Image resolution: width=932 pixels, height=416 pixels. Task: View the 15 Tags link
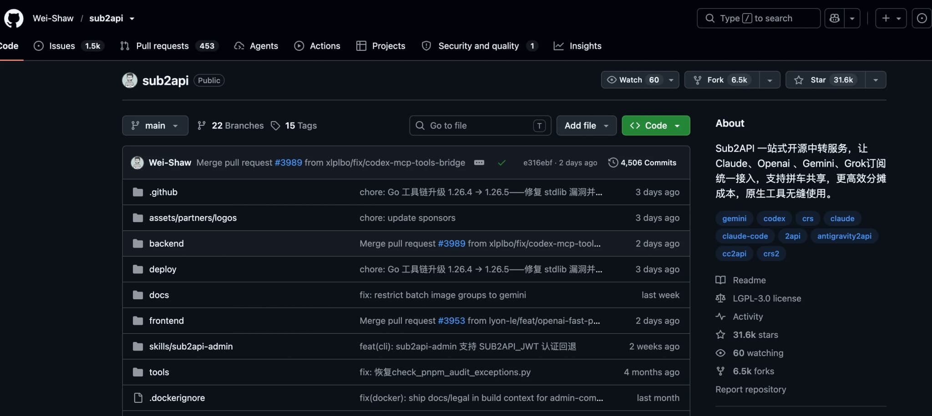(x=294, y=125)
